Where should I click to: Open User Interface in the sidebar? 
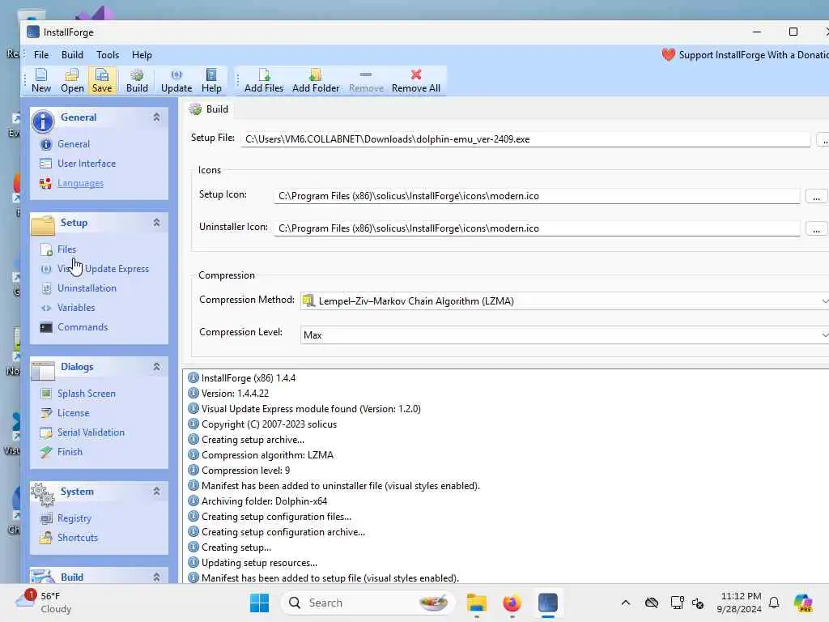click(87, 164)
